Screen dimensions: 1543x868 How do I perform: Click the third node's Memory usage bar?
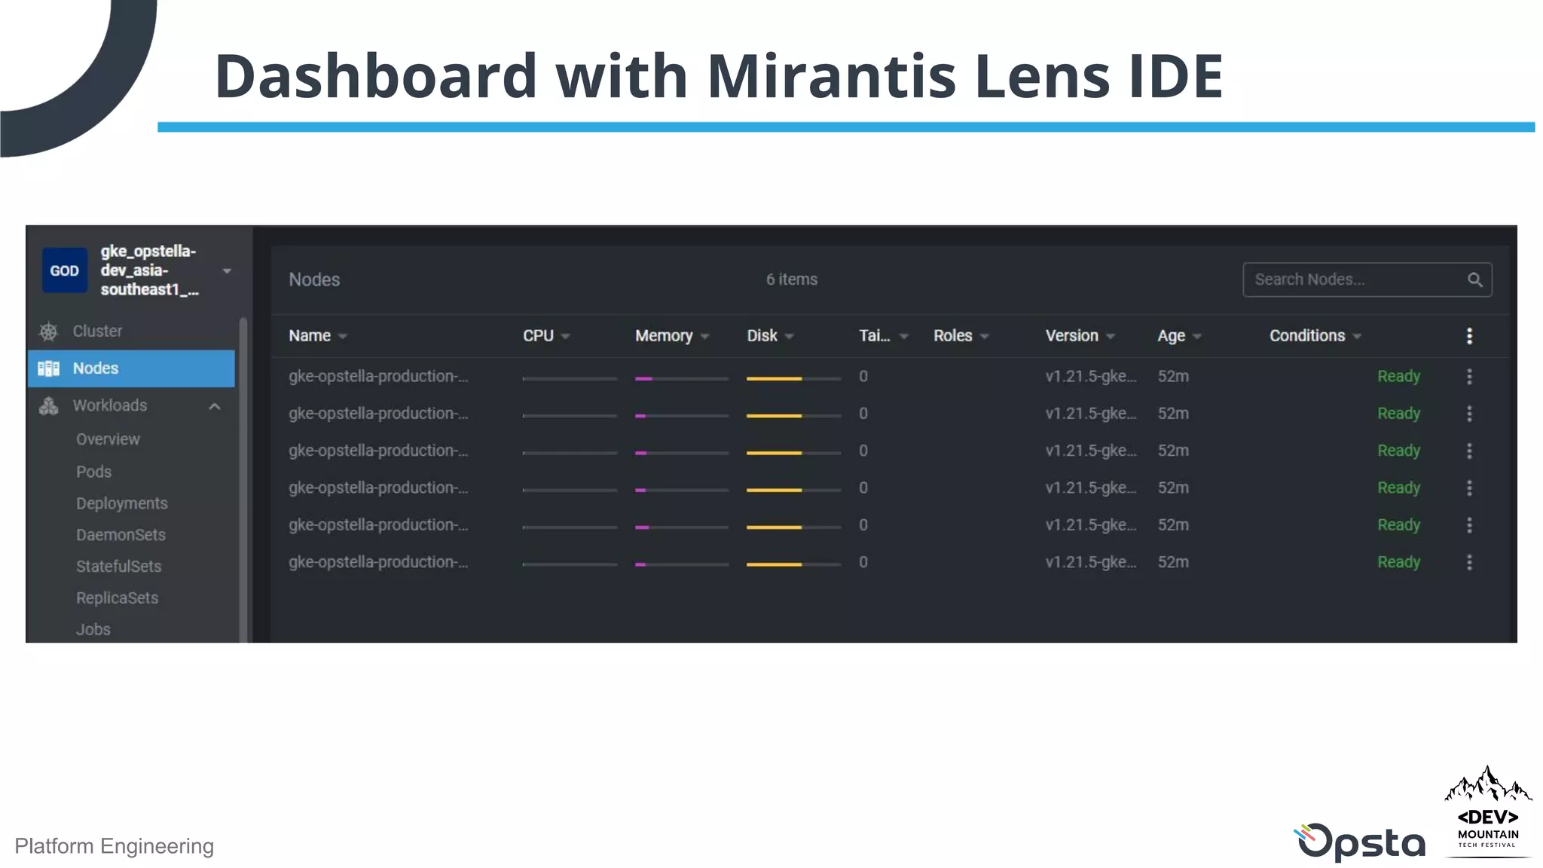pos(681,453)
